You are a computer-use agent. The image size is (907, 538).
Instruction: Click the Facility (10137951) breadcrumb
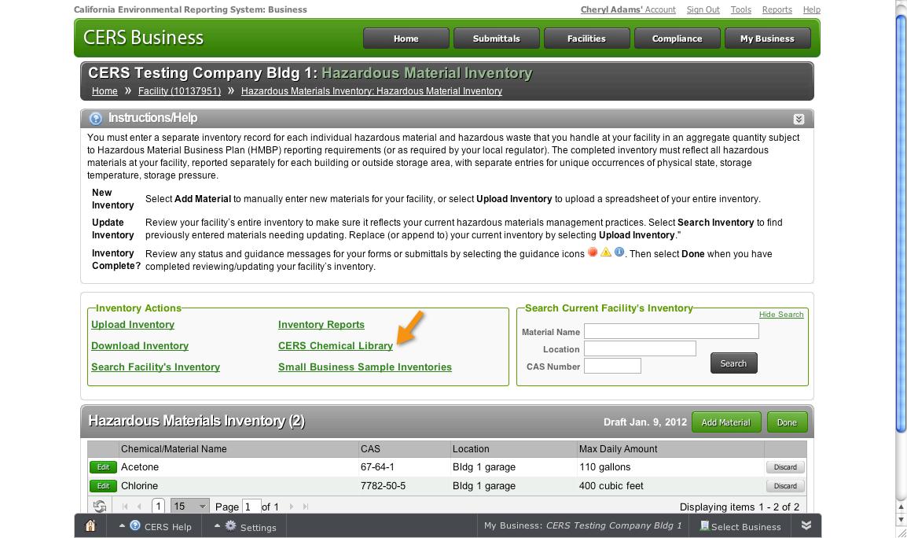179,91
